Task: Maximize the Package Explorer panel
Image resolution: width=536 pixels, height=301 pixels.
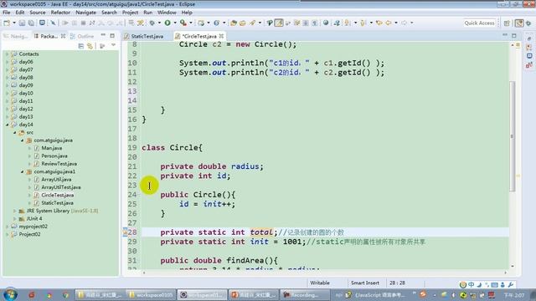Action: [112, 35]
